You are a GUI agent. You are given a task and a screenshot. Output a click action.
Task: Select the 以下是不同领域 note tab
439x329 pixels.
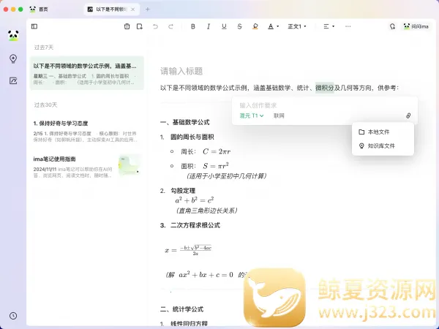111,10
